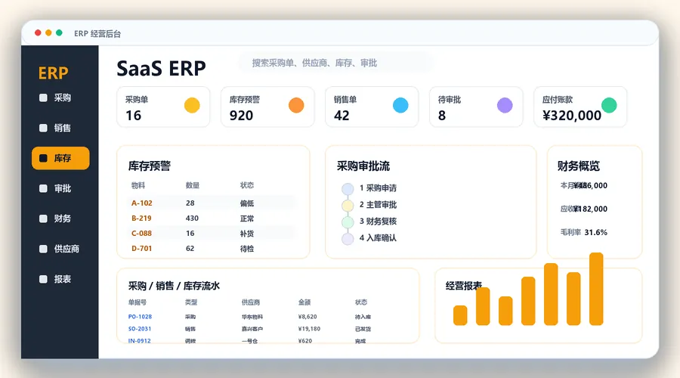Click the 数量 column header in 库存预警
This screenshot has width=680, height=378.
point(193,185)
